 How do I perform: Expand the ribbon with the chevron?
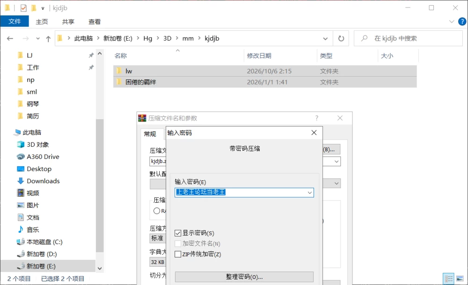click(452, 21)
